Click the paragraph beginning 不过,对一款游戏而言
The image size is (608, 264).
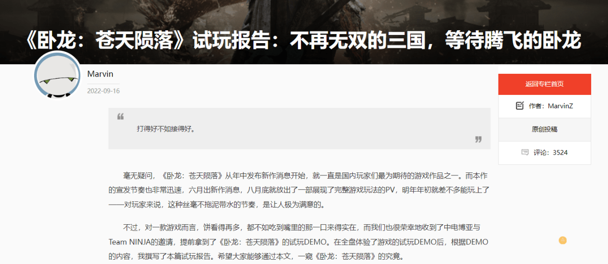tap(299, 241)
